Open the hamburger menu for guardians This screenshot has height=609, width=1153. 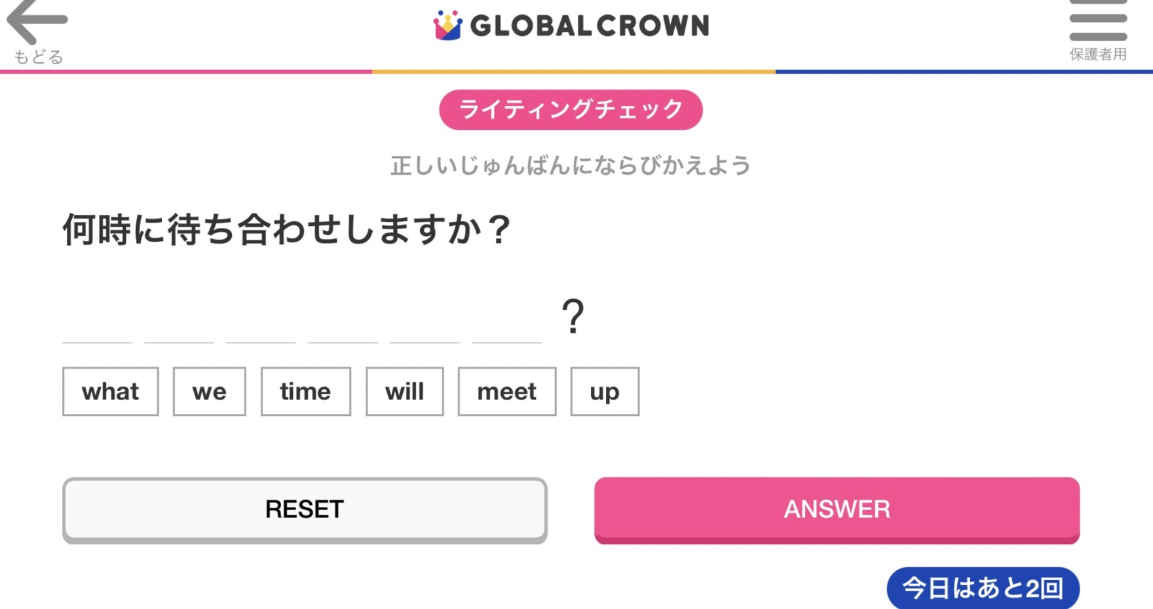point(1098,22)
